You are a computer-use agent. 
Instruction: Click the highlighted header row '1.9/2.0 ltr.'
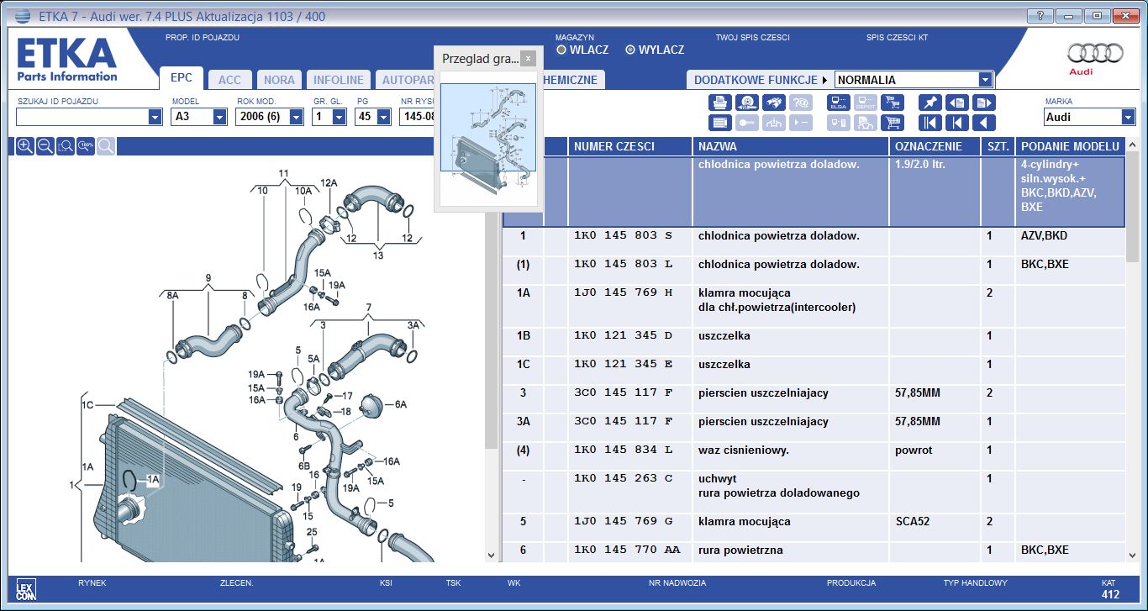coord(814,192)
